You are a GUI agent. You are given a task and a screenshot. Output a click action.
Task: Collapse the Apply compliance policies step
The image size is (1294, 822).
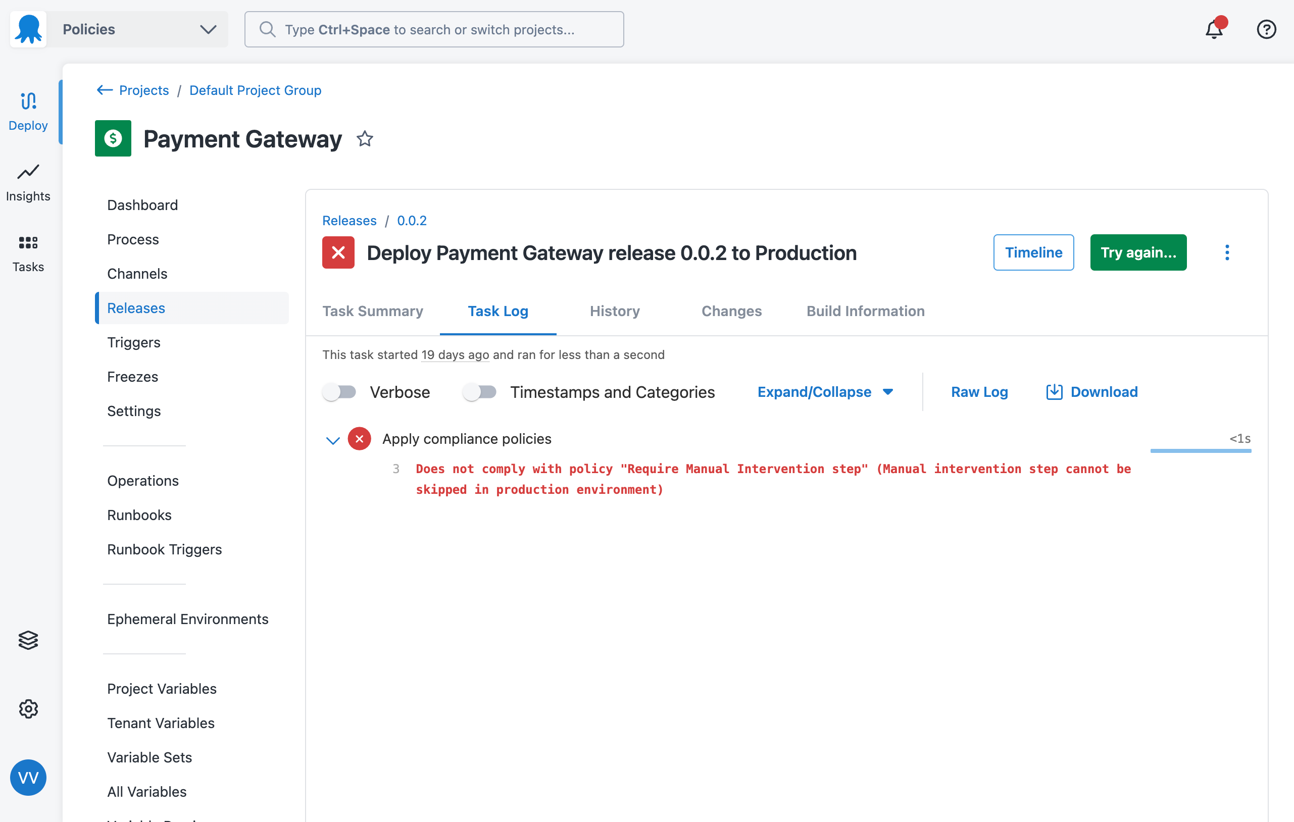(x=333, y=441)
